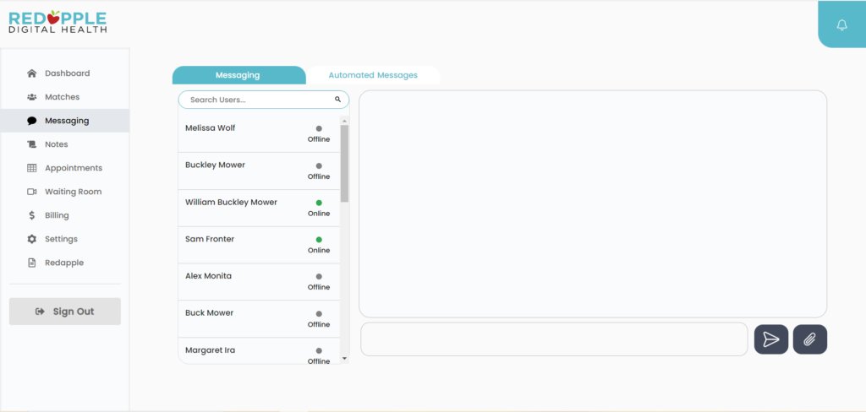This screenshot has width=866, height=412.
Task: Switch to the Automated Messages tab
Action: click(x=373, y=75)
